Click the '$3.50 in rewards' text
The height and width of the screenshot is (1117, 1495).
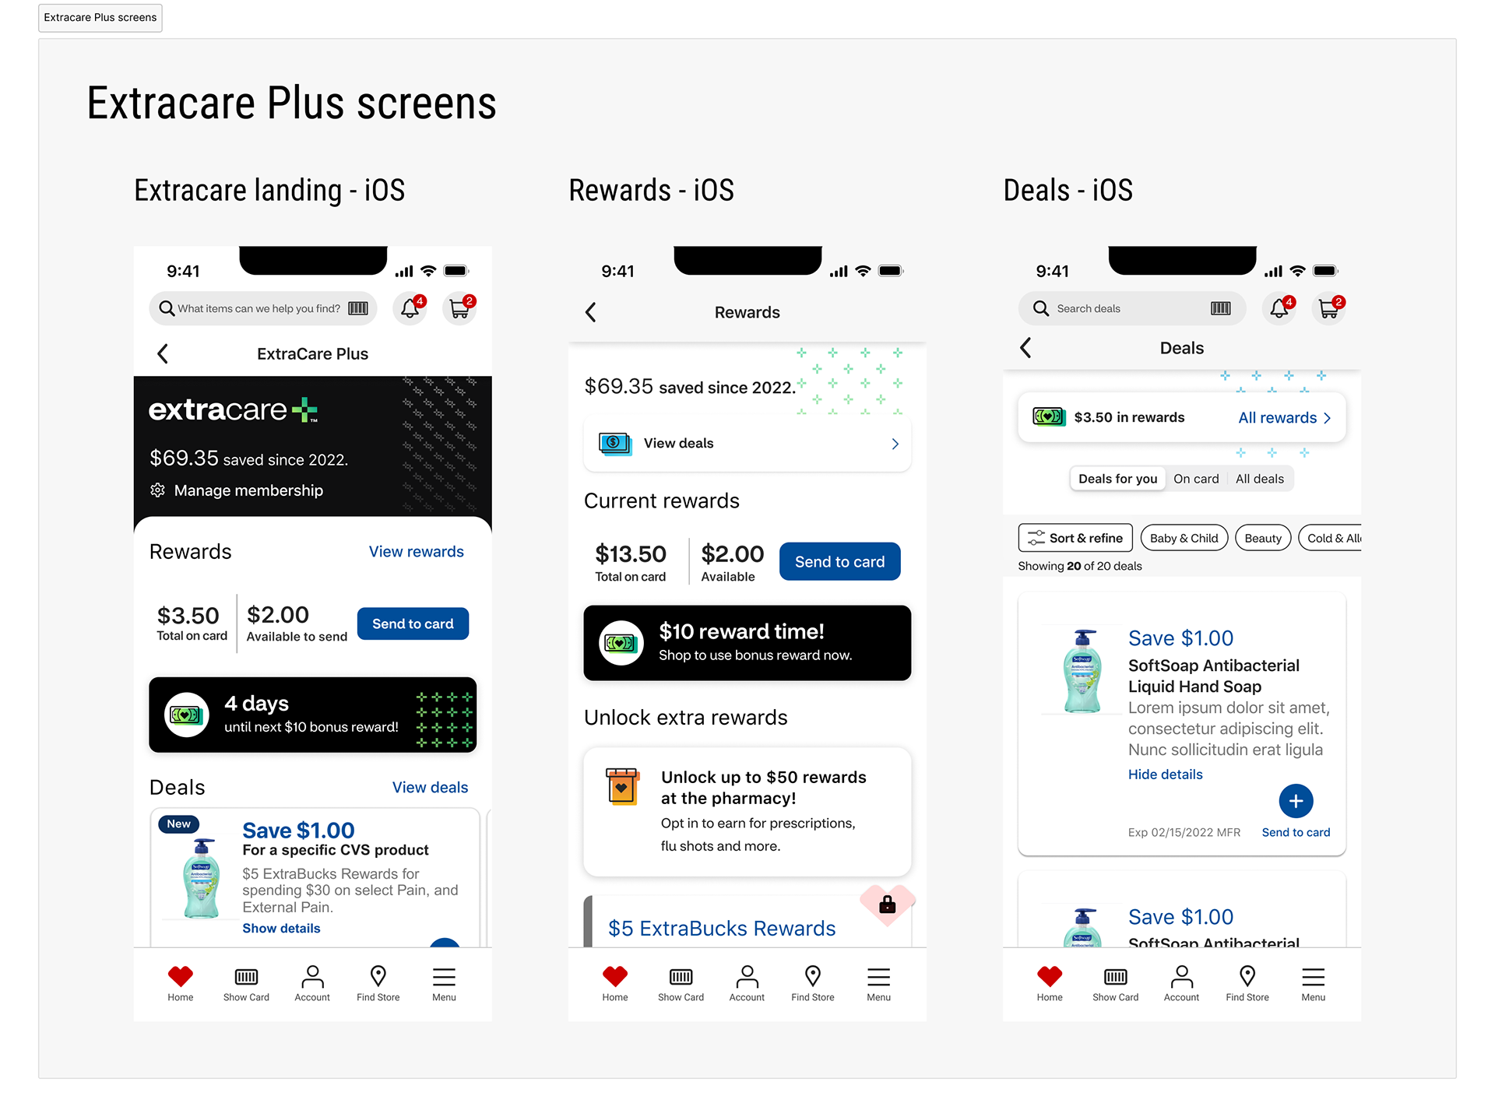point(1129,417)
